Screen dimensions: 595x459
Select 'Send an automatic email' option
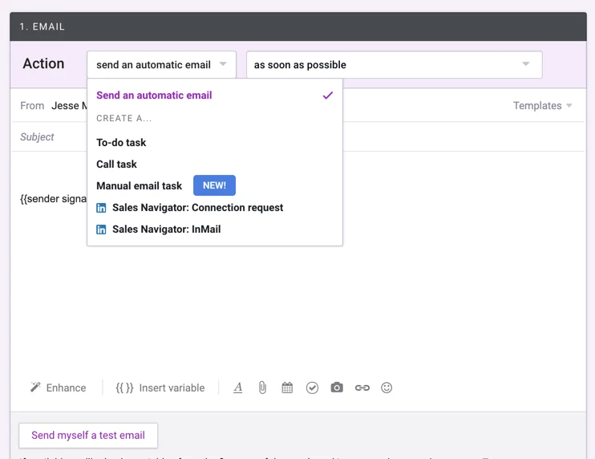(215, 95)
